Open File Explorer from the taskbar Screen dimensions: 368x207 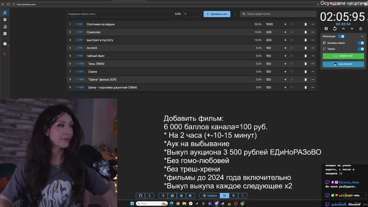click(x=184, y=204)
